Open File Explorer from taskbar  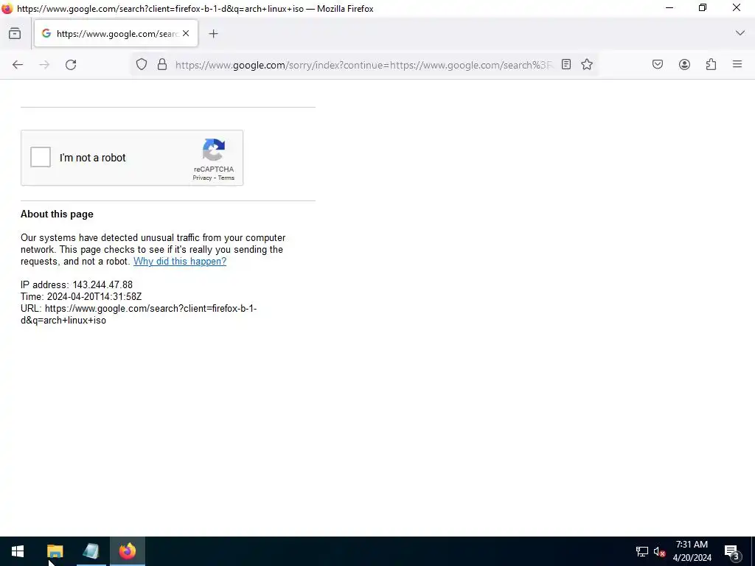55,551
